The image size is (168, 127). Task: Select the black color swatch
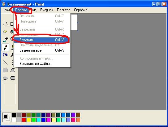(14, 115)
